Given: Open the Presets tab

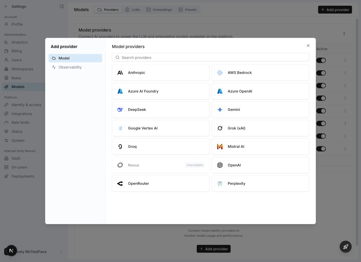Looking at the screenshot, I should [x=187, y=10].
